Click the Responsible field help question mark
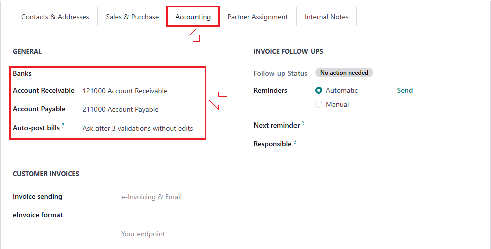Screen dimensions: 491x249 point(295,142)
